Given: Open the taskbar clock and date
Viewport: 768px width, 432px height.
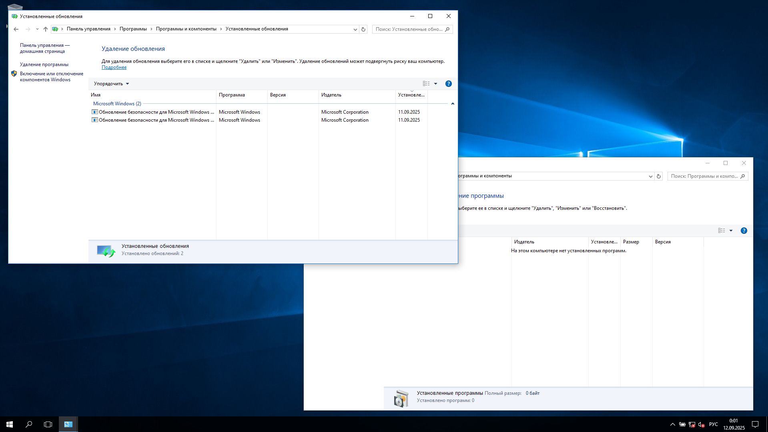Looking at the screenshot, I should (734, 424).
